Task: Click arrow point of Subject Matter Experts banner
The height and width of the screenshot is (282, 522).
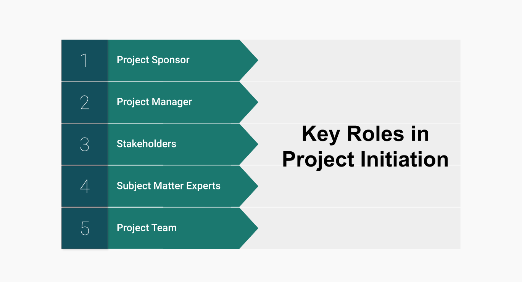Action: pos(252,186)
